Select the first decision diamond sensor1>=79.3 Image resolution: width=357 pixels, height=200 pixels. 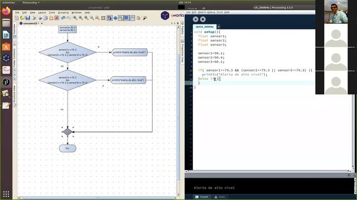click(x=67, y=52)
